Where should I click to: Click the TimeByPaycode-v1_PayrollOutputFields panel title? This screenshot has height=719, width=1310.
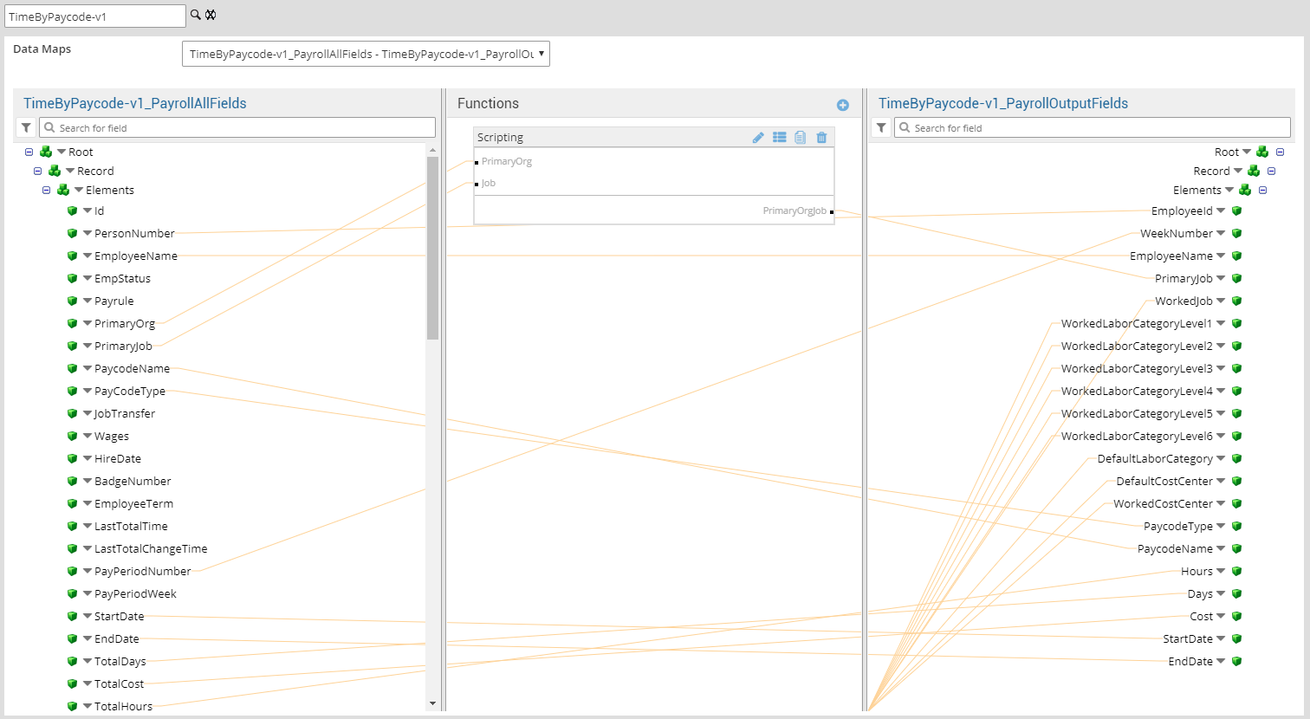point(1002,104)
